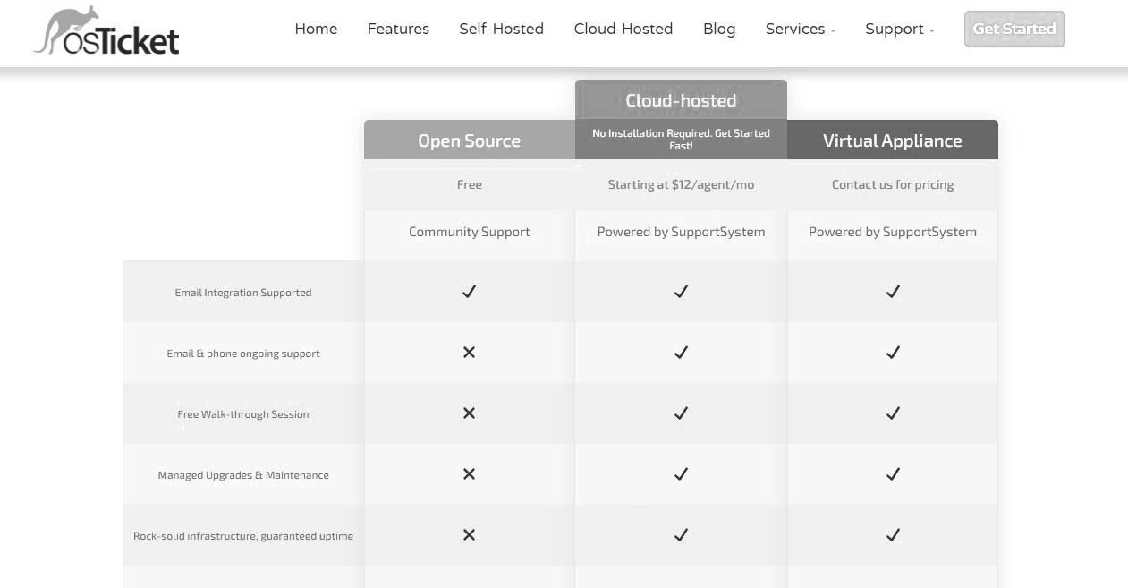Open the Blog link
This screenshot has height=588, width=1128.
(719, 29)
